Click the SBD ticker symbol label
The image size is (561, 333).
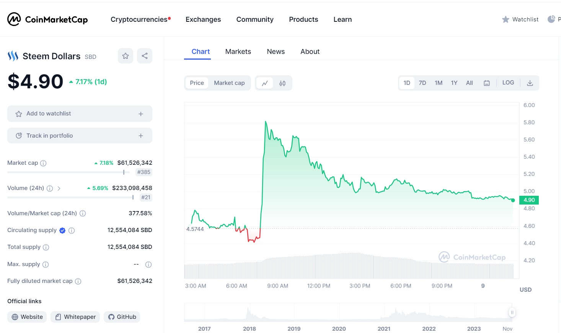click(91, 57)
